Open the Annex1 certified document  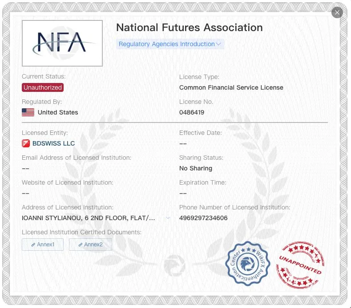click(x=43, y=245)
